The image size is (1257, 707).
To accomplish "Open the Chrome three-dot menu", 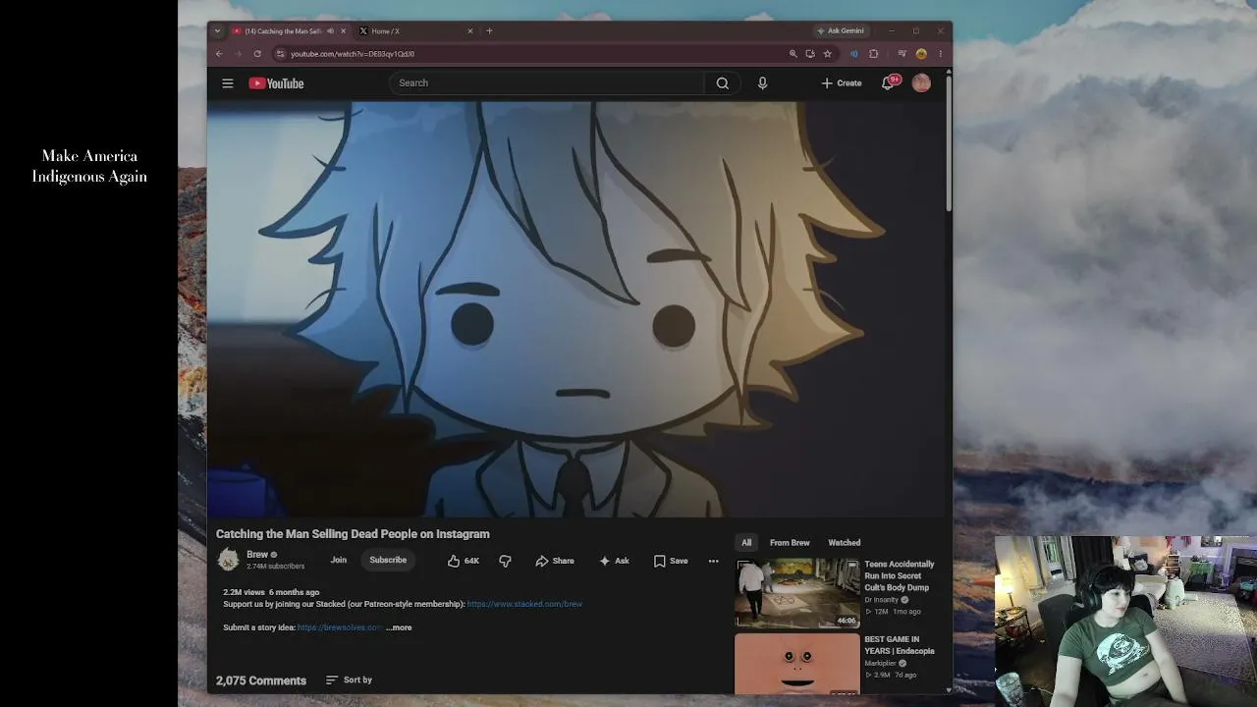I will click(x=940, y=54).
